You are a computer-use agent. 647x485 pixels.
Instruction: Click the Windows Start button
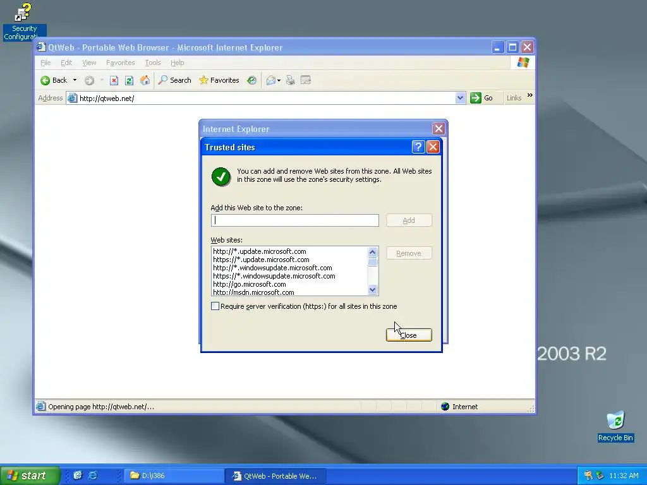coord(30,476)
